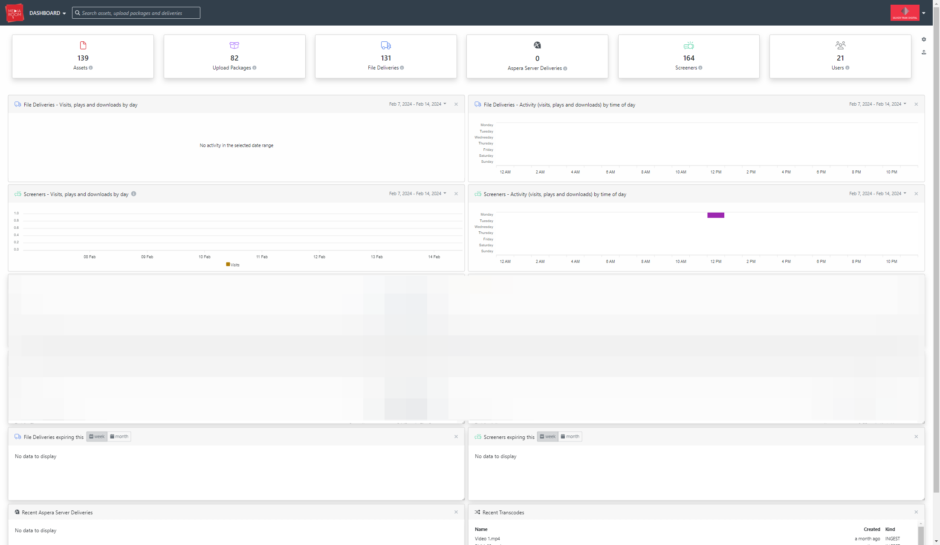Open date range for Screeners time of day
Image resolution: width=940 pixels, height=545 pixels.
878,193
